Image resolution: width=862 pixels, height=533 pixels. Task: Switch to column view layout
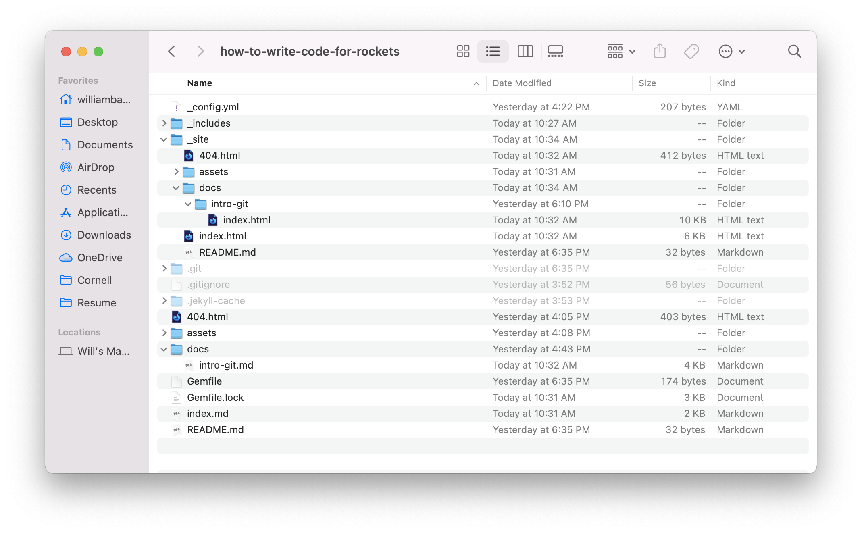525,51
